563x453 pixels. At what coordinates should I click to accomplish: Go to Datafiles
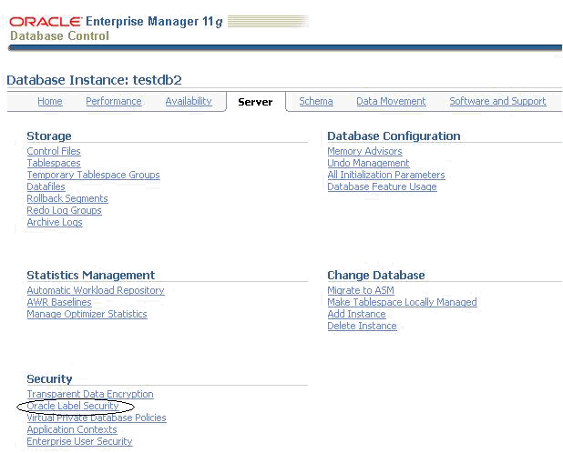(46, 186)
